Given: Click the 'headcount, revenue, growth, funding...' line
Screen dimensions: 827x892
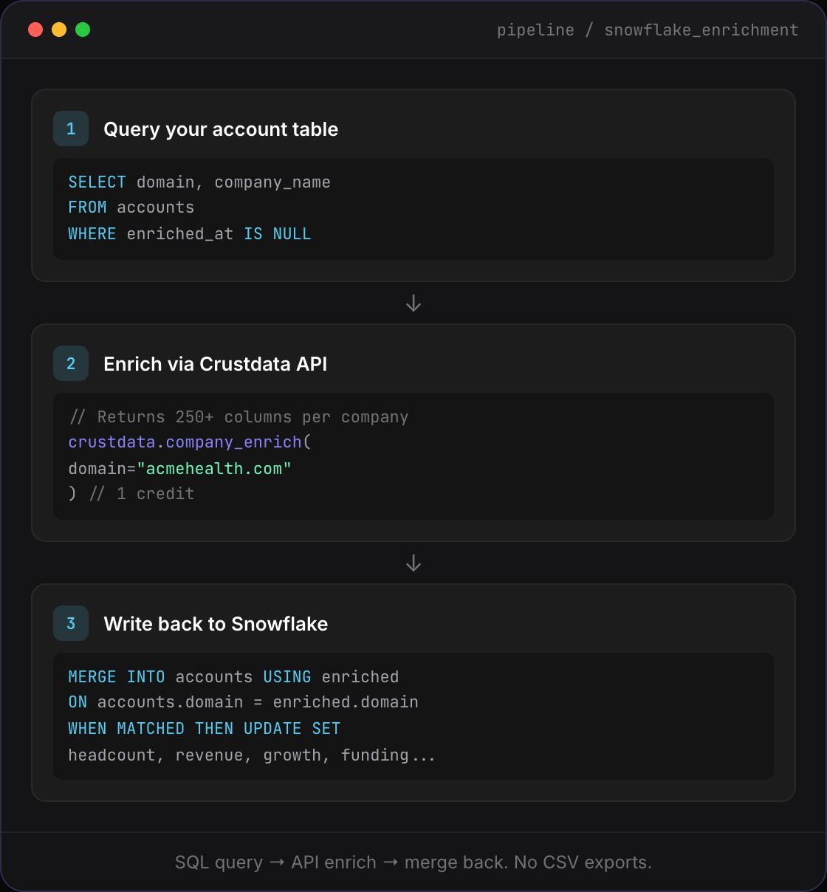Looking at the screenshot, I should pyautogui.click(x=252, y=755).
